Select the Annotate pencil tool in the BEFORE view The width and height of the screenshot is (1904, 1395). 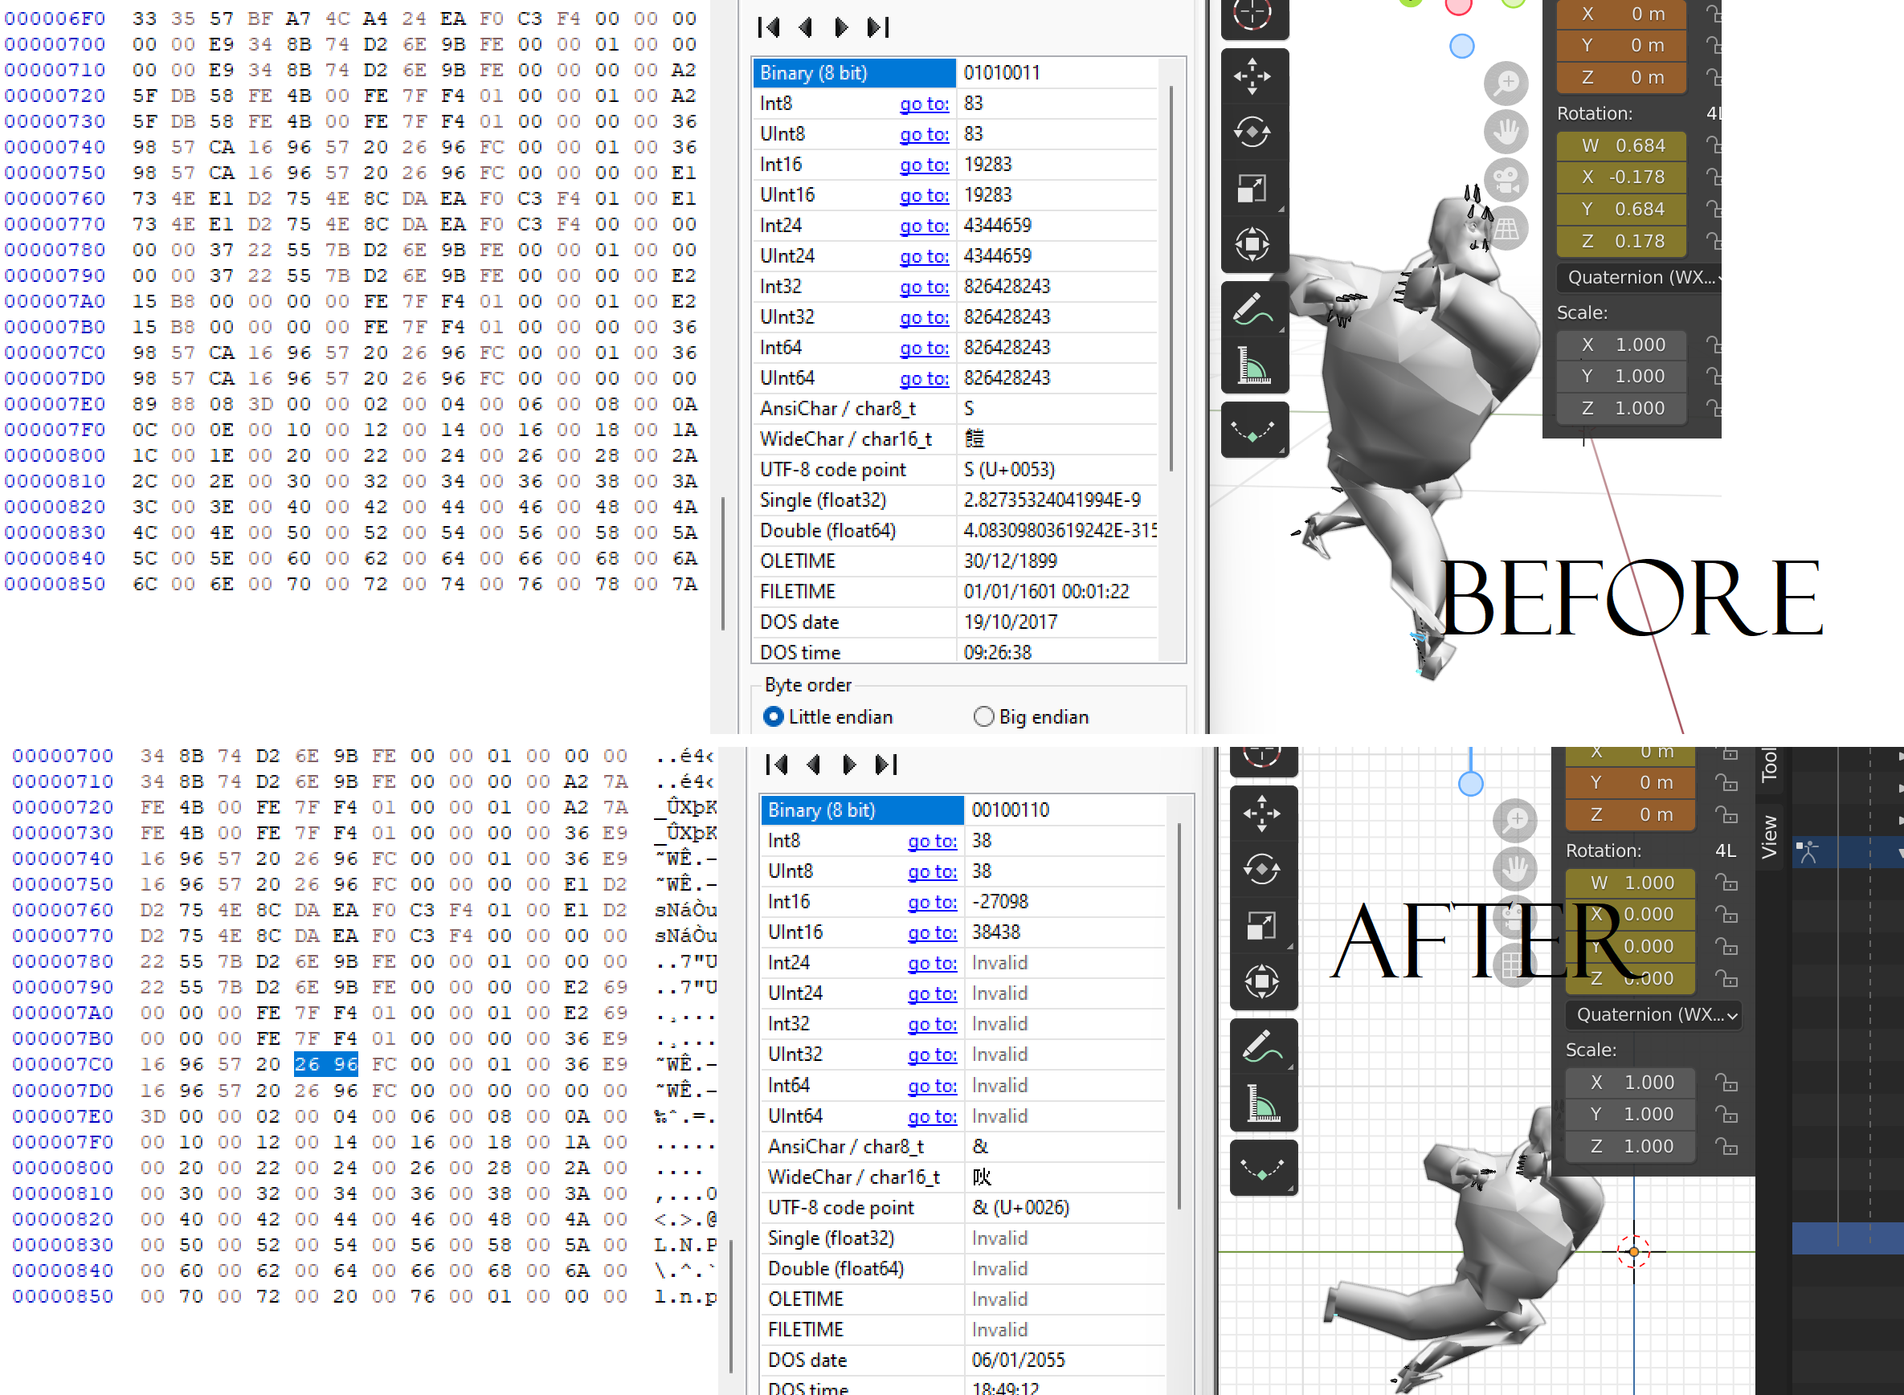click(x=1253, y=309)
